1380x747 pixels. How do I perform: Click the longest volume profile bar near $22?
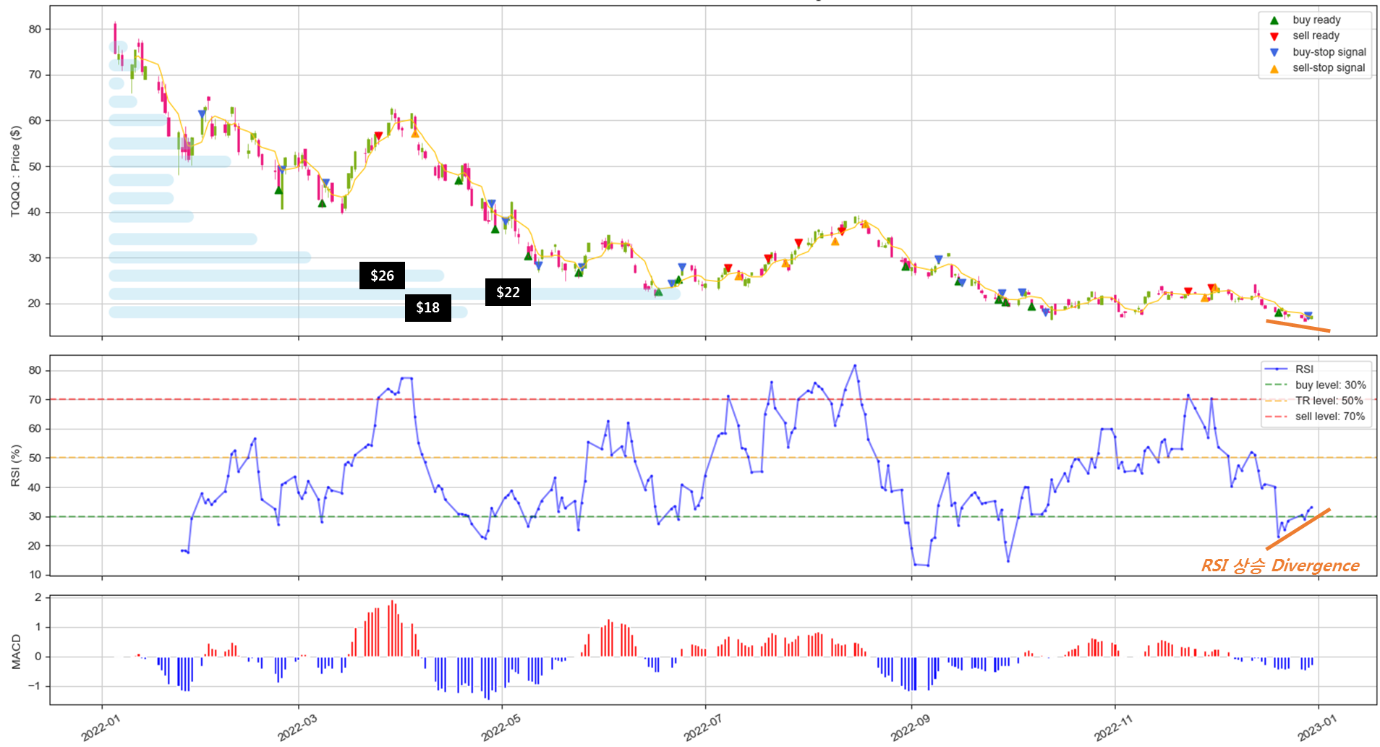394,294
